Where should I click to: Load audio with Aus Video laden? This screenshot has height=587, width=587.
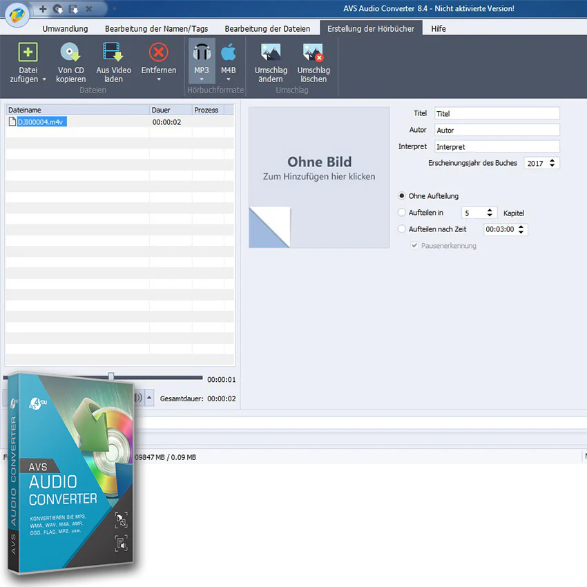(113, 52)
